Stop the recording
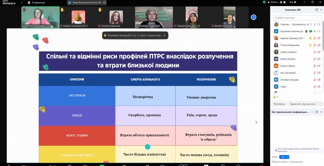The image size is (324, 166). (285, 2)
